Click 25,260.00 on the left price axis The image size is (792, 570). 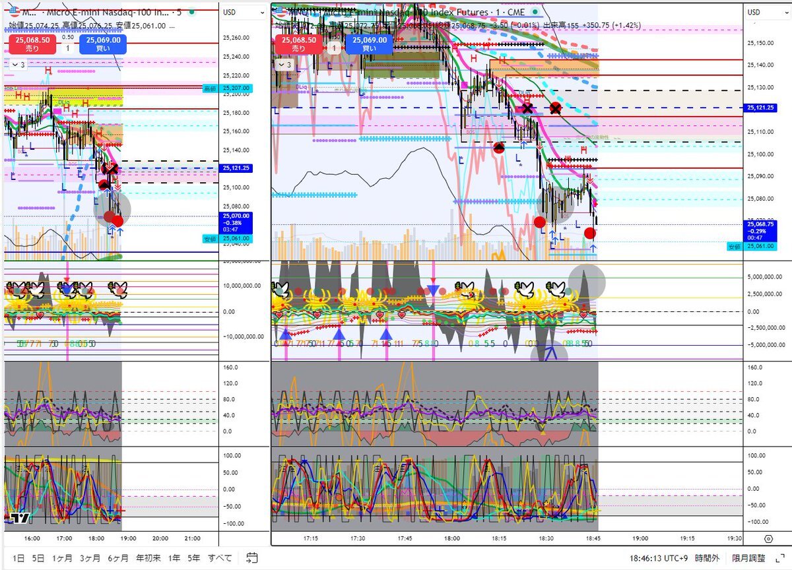tap(236, 38)
